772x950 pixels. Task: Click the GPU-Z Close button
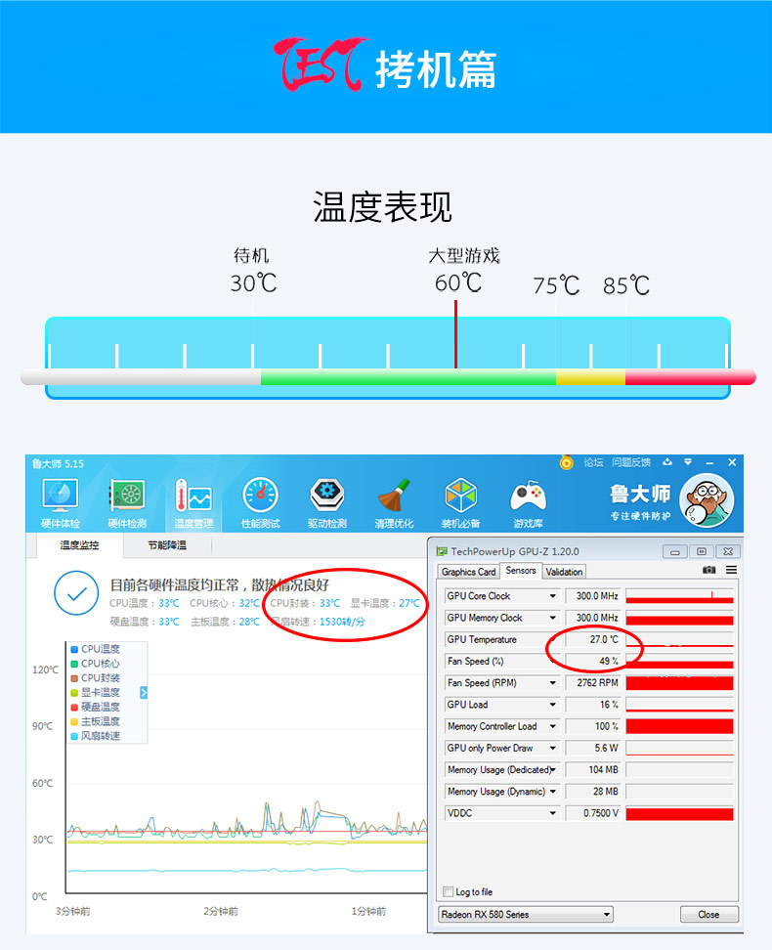[x=709, y=914]
